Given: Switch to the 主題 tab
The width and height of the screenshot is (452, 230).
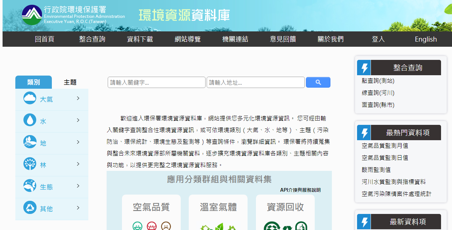Looking at the screenshot, I should coord(70,83).
